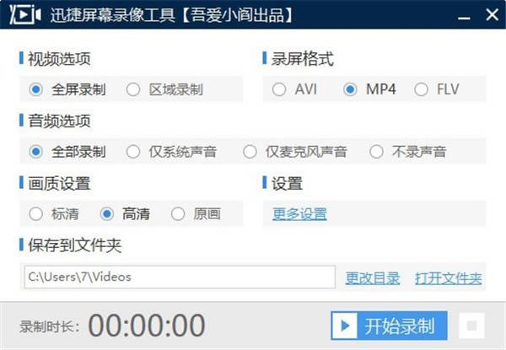Choose AVI as recording format
Screen dimensions: 506x350
pos(279,89)
